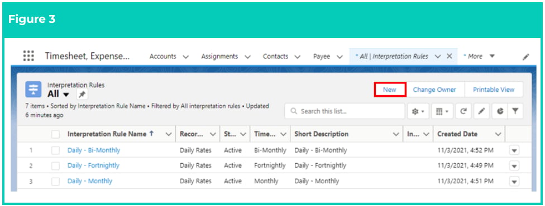This screenshot has width=545, height=206.
Task: Check the Daily - Bi-Monthly row checkbox
Action: tap(56, 150)
